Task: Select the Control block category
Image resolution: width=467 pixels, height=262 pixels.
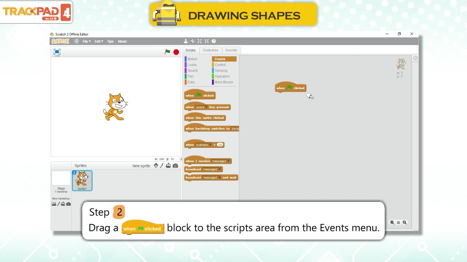Action: pyautogui.click(x=224, y=65)
